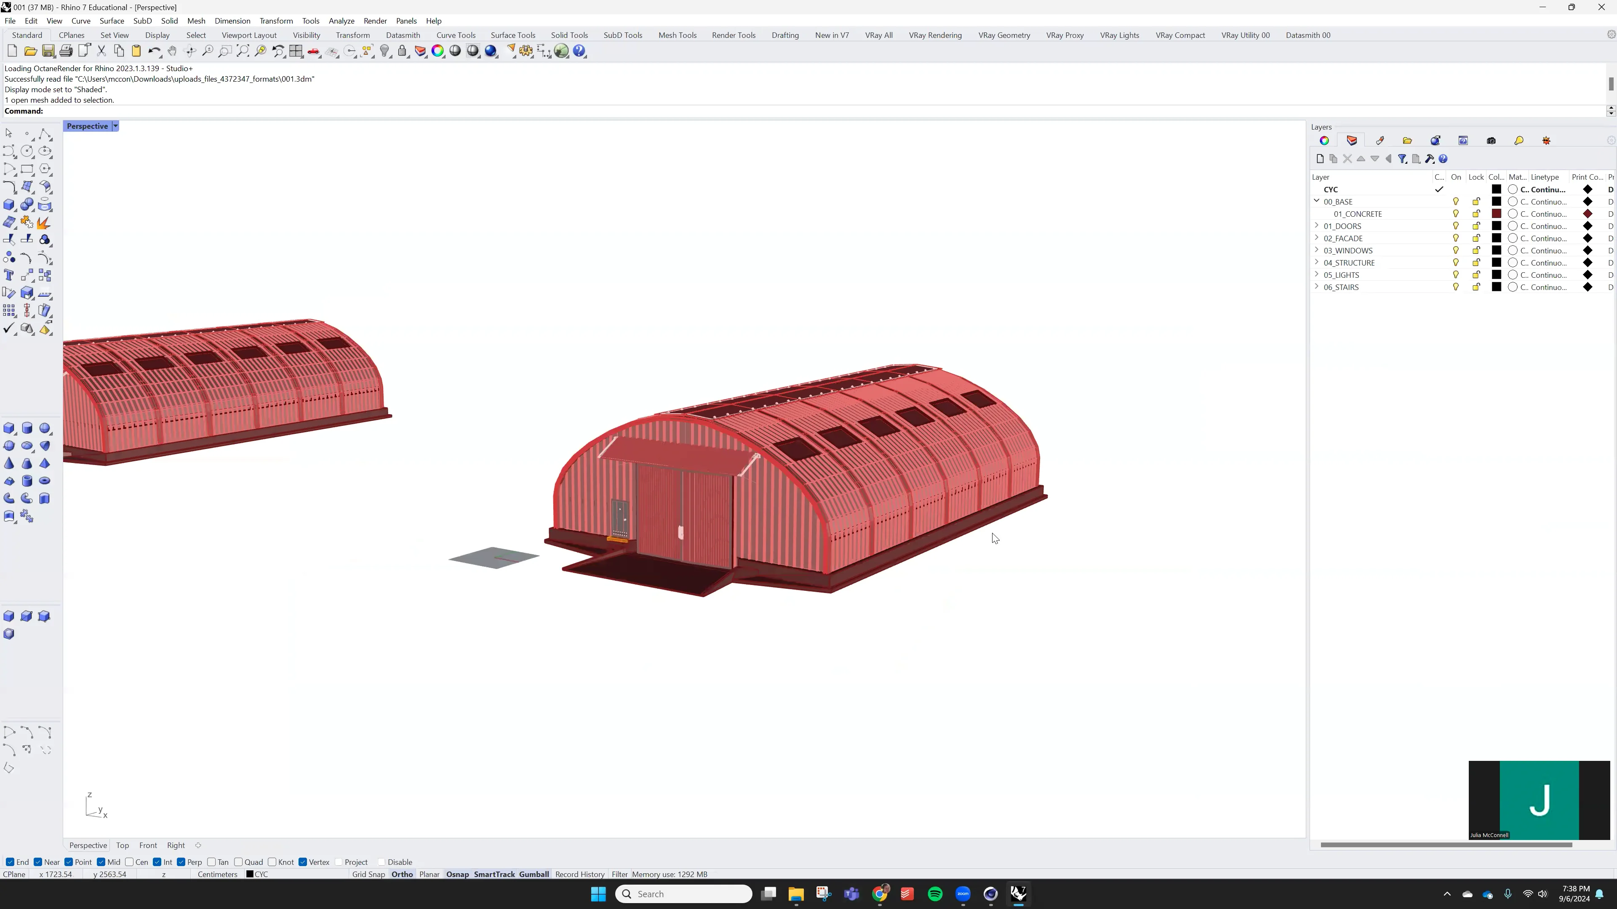The image size is (1617, 909).
Task: Change the 01_CONCRETE layer color swatch
Action: click(1497, 214)
